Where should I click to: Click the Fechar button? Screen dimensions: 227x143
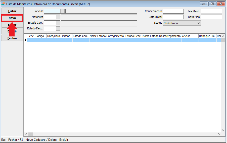click(12, 38)
